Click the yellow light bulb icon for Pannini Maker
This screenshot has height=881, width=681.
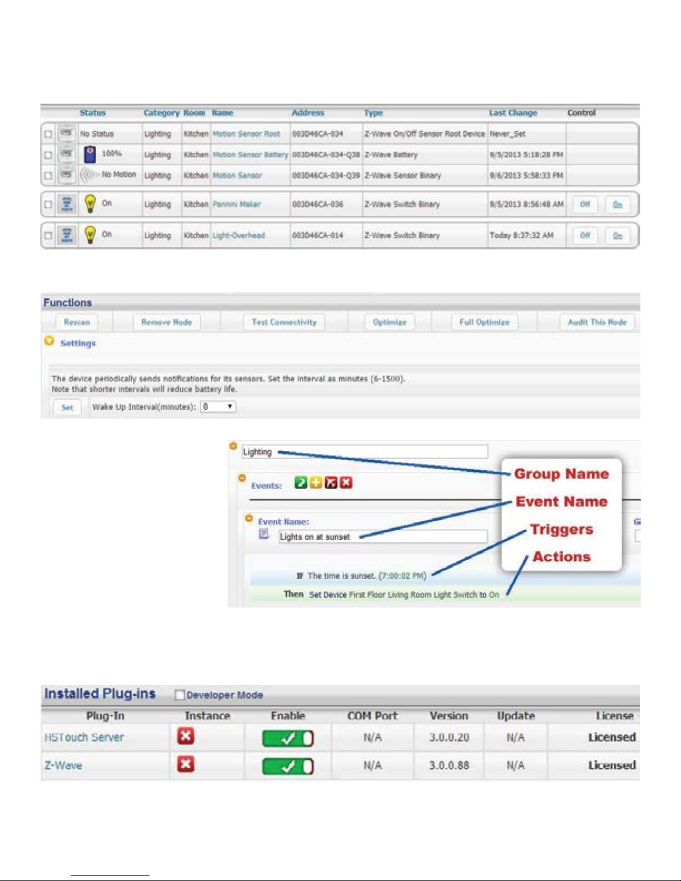[x=90, y=204]
